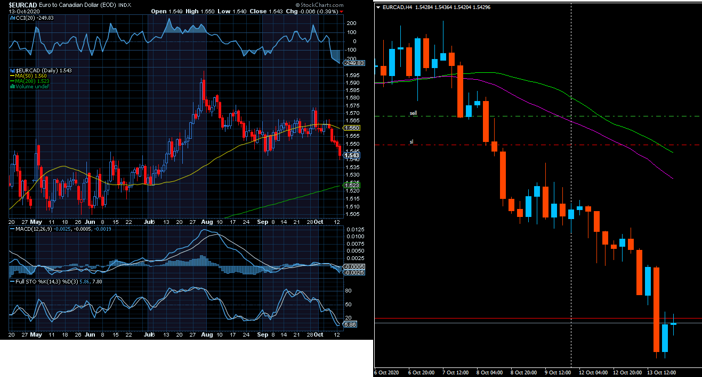Click the Full STO indicator legend icon

(x=12, y=280)
